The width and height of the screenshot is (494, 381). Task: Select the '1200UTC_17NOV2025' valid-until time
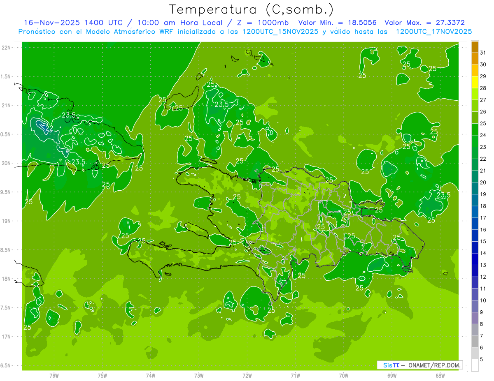[434, 32]
